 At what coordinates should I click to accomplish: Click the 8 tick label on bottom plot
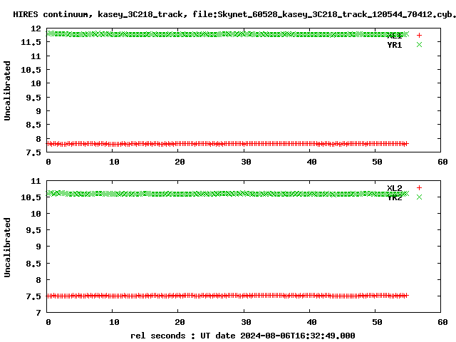(38, 280)
